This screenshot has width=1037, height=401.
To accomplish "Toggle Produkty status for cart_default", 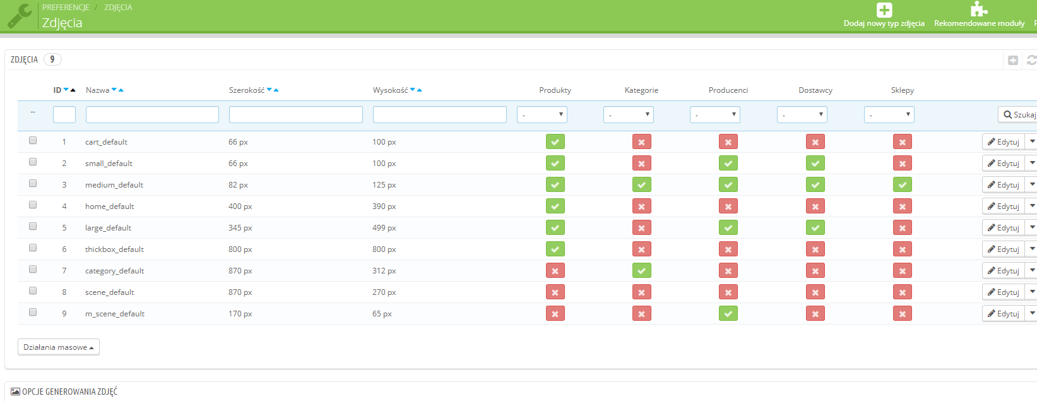I will pos(555,142).
